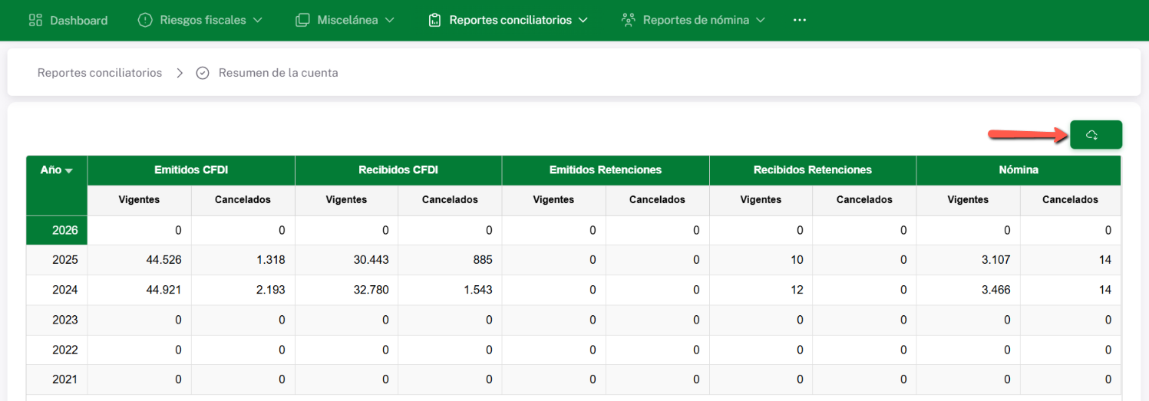Expand the Reportes de nómina chevron

[761, 20]
